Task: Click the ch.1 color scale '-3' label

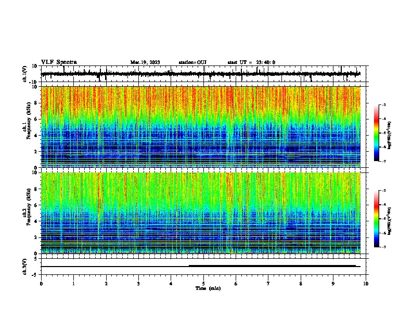Action: [384, 104]
